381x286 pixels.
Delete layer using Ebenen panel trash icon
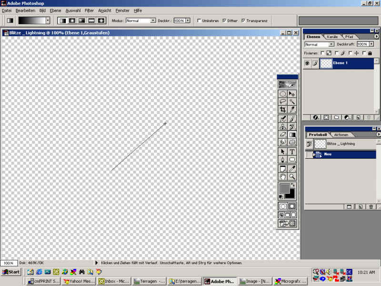click(x=368, y=117)
